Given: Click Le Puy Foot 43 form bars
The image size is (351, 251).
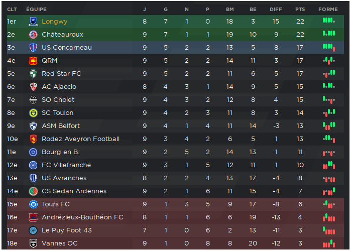Looking at the screenshot, I should coord(328,230).
